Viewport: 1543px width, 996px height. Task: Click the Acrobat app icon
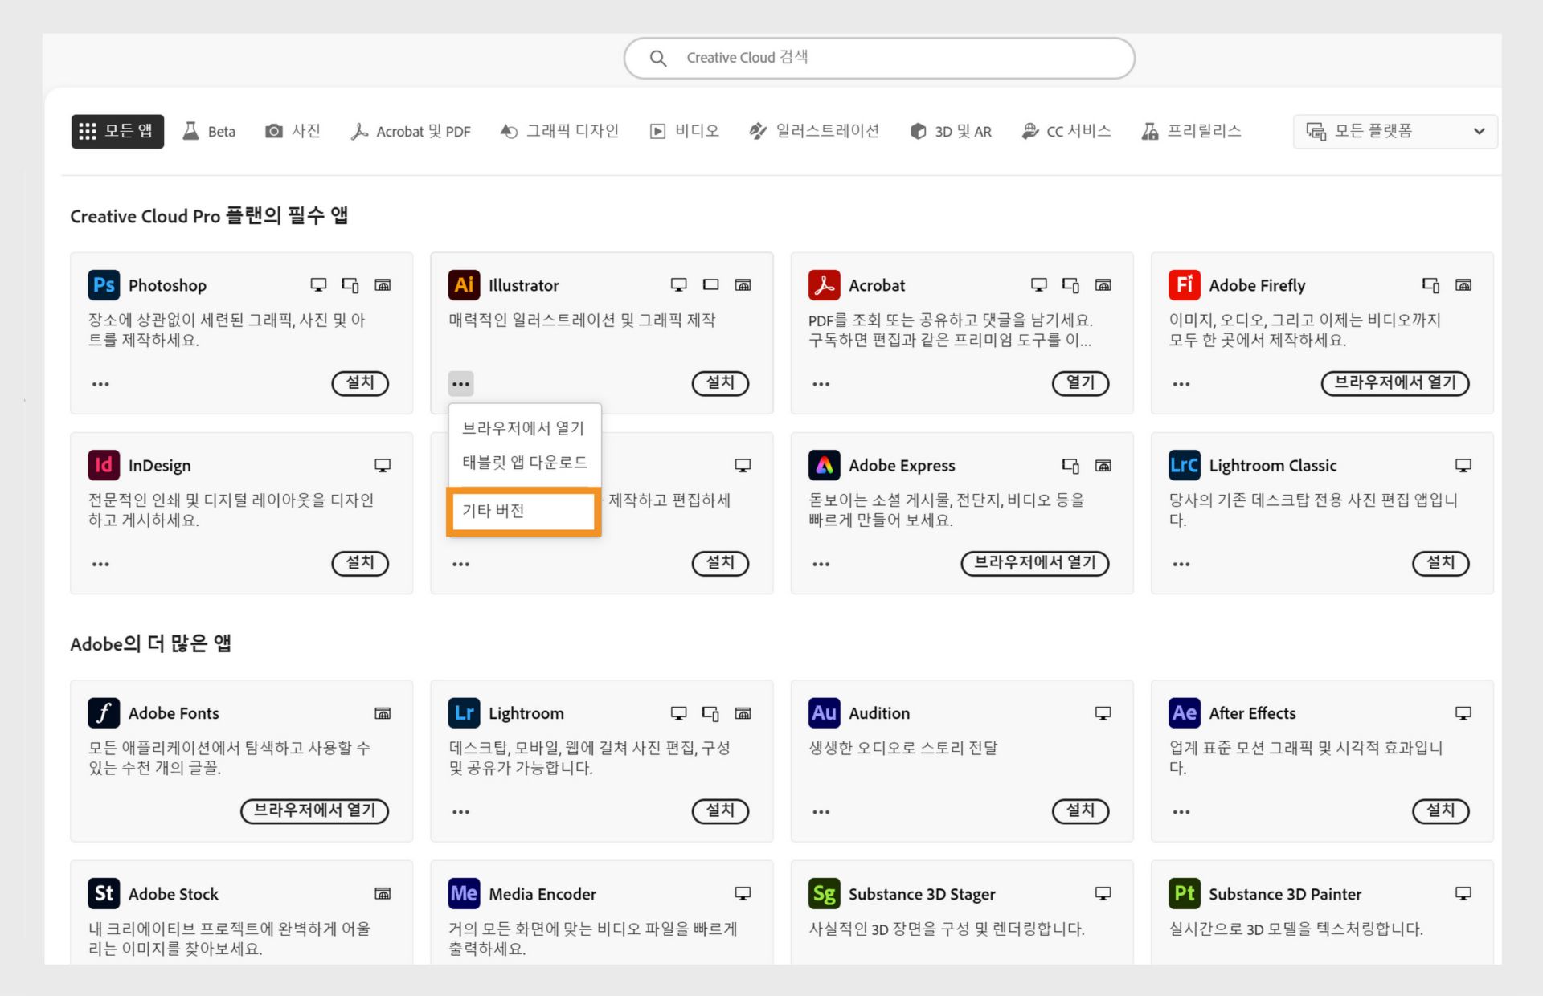point(824,285)
